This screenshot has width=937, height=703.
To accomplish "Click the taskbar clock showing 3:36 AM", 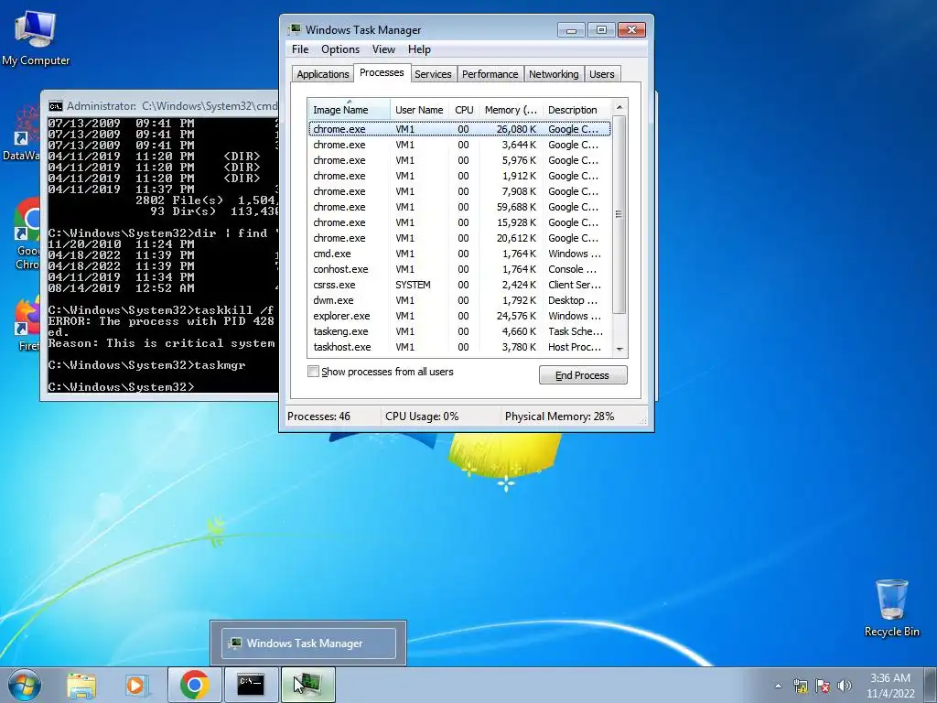I will (890, 686).
